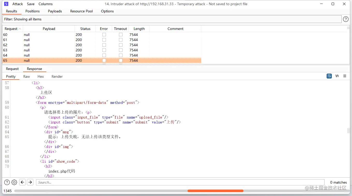The image size is (352, 196).
Task: Tick the Error checkbox for request 63
Action: click(x=104, y=50)
